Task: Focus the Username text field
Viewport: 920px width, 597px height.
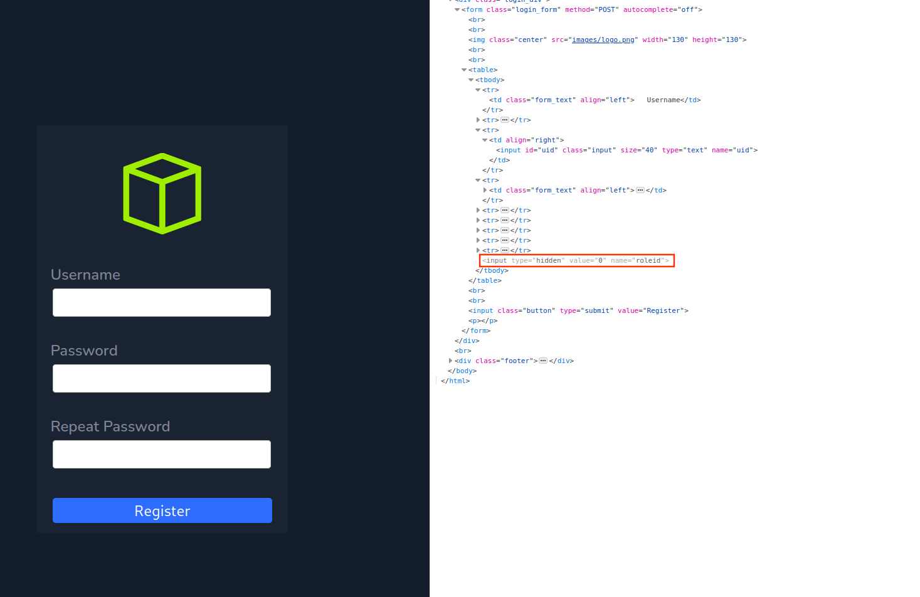Action: [x=162, y=303]
